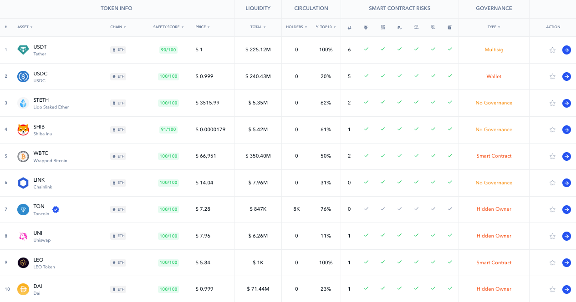Click the 90/100 safety score badge
Screen dimensions: 576x302
(x=168, y=50)
